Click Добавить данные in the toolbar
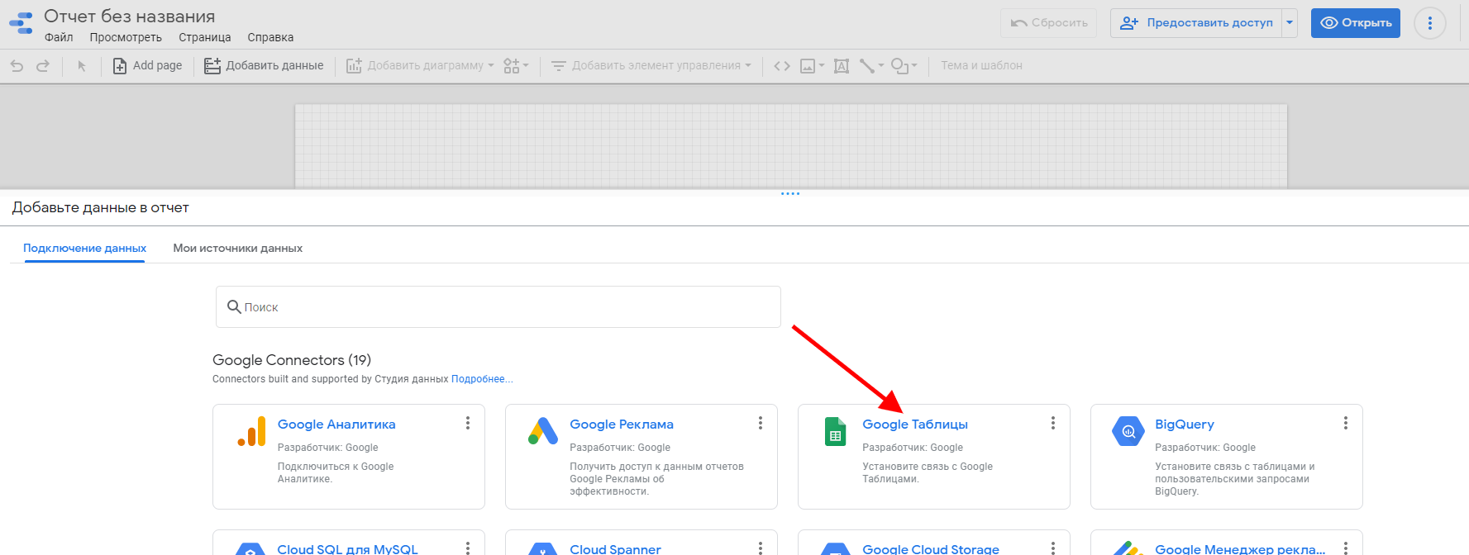Image resolution: width=1469 pixels, height=555 pixels. (x=264, y=65)
